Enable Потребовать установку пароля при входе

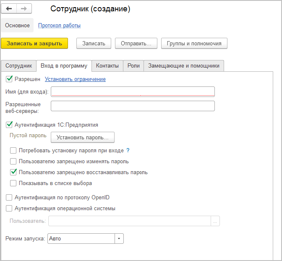13,150
